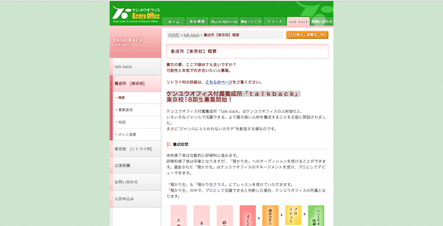Open the お問い合わせ top navigation tab

(x=322, y=21)
